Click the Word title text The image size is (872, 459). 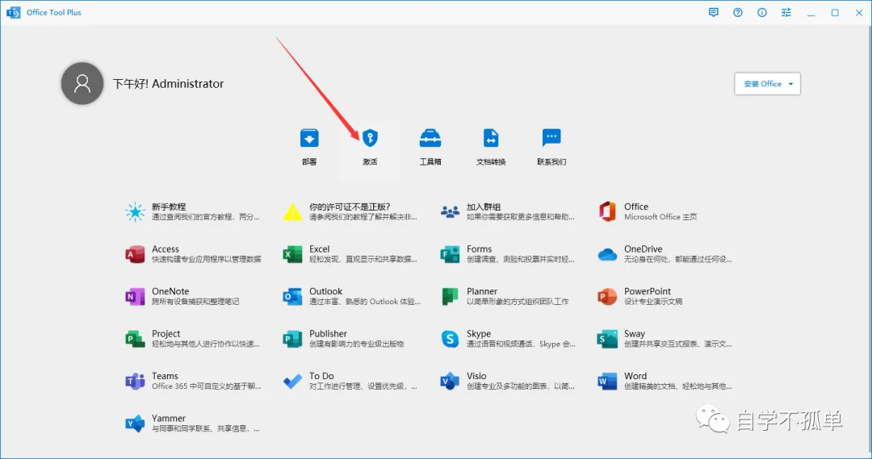pyautogui.click(x=635, y=376)
